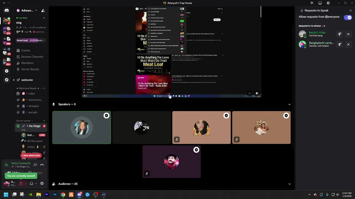
Task: Toggle deafen with the headphones icon
Action: pos(31,184)
